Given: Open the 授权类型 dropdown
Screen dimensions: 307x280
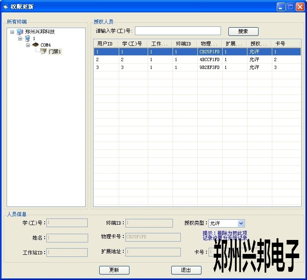Looking at the screenshot, I should (241, 223).
